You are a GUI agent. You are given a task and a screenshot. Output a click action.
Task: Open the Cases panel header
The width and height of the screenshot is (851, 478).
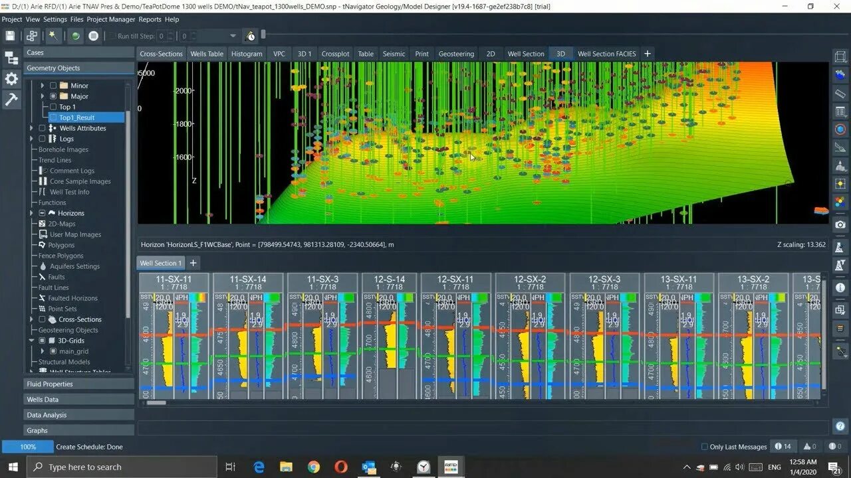tap(78, 52)
